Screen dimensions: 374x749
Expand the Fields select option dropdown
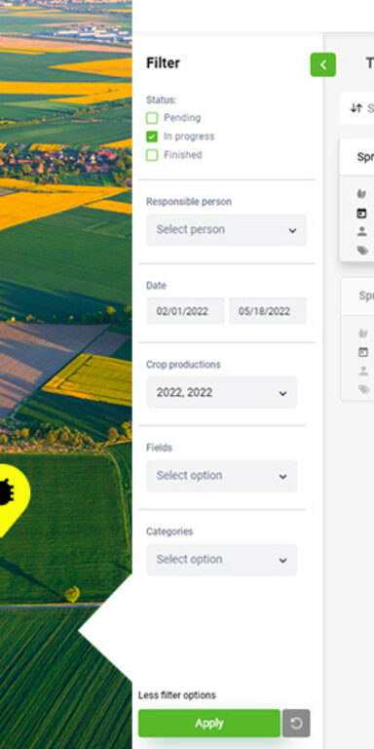pos(222,476)
